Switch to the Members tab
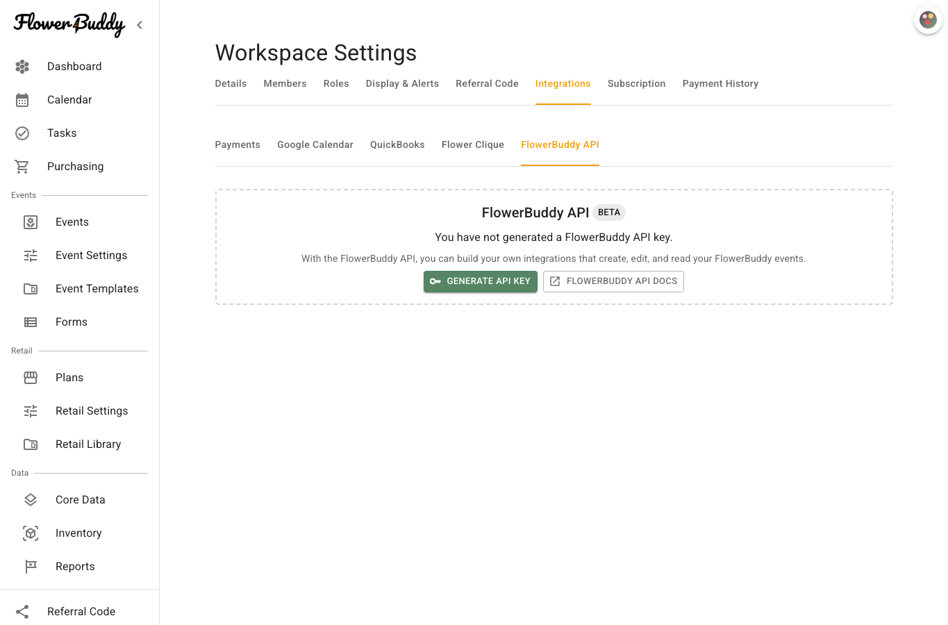 (x=285, y=84)
